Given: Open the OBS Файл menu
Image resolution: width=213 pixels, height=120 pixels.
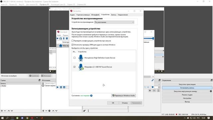Looking at the screenshot, I should click(x=4, y=4).
